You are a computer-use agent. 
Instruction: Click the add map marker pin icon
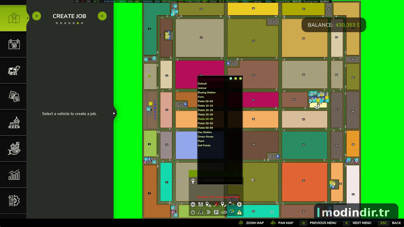click(x=208, y=205)
